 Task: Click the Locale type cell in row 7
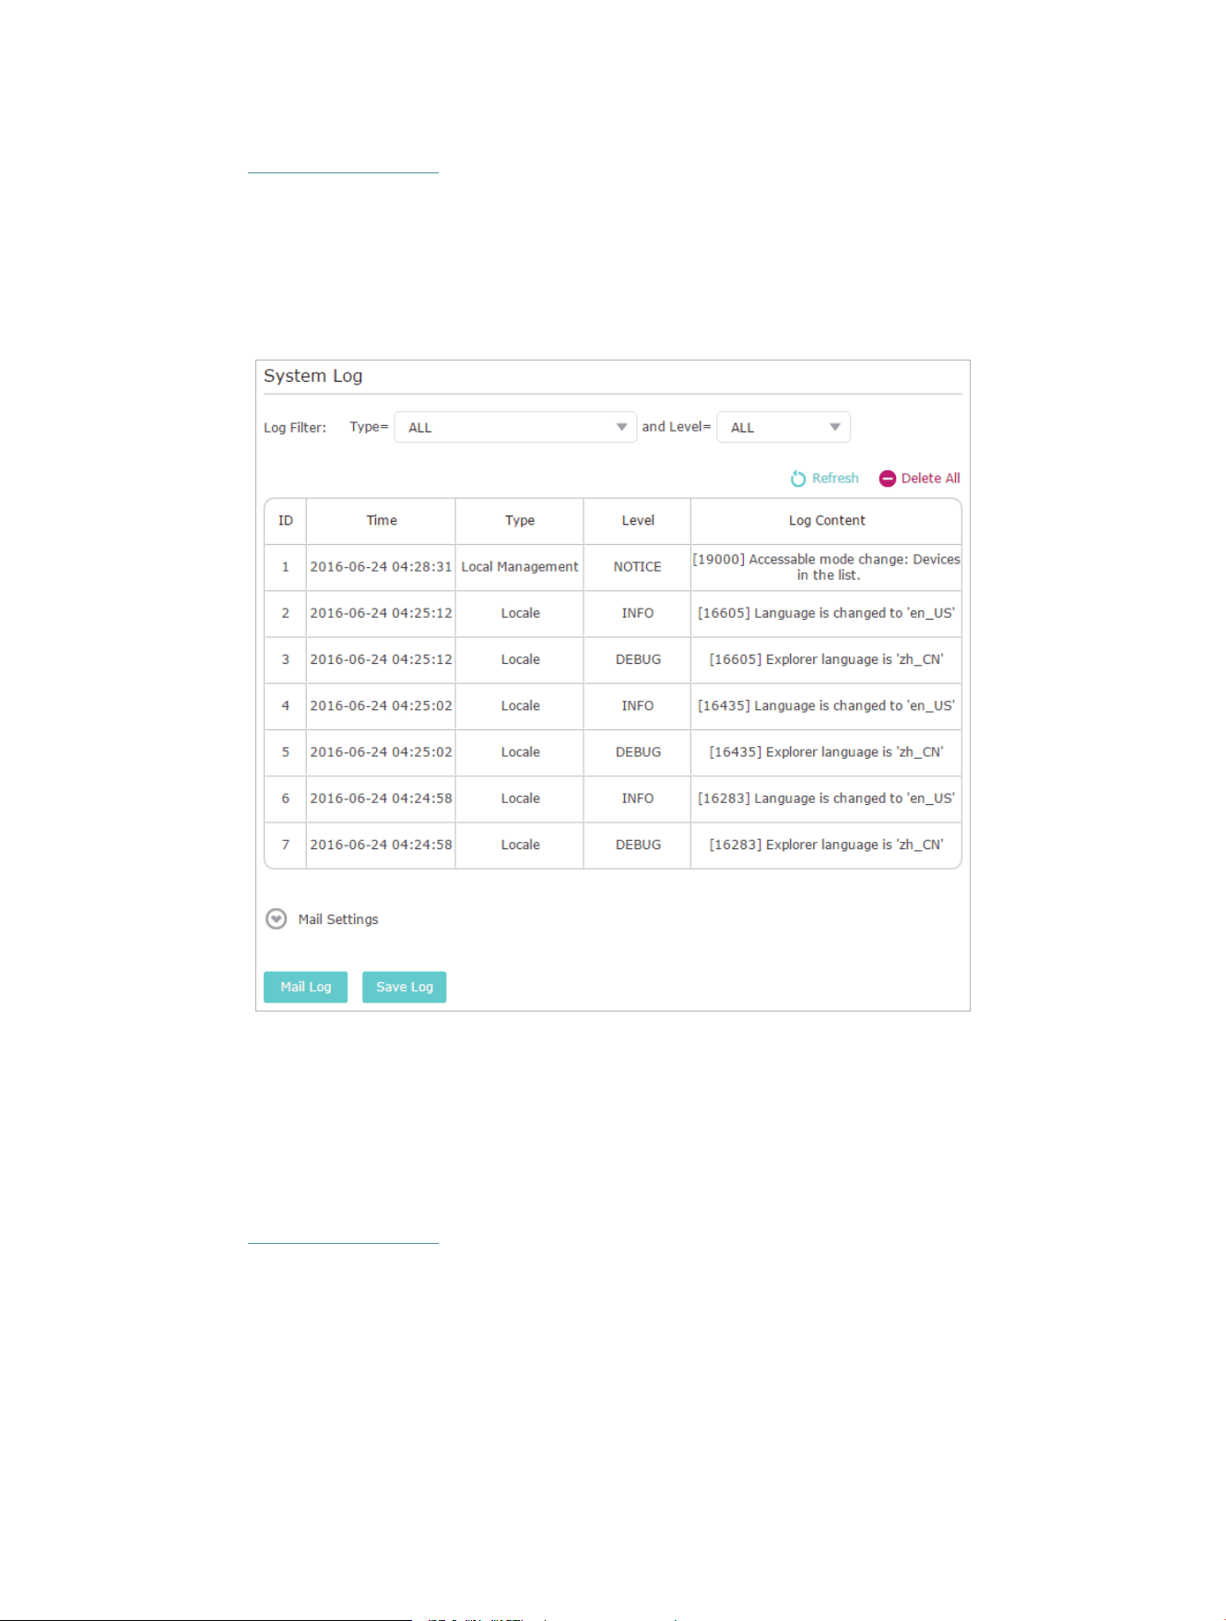coord(521,845)
